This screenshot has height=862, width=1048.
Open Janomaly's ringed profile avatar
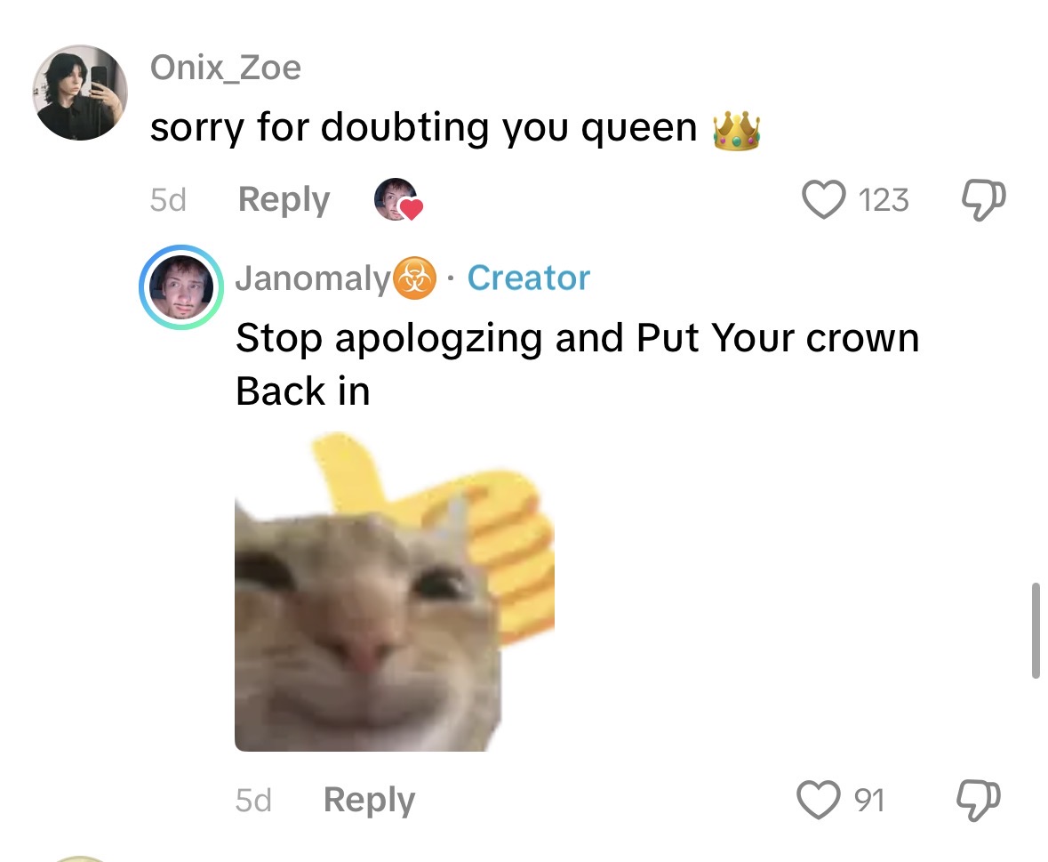181,286
